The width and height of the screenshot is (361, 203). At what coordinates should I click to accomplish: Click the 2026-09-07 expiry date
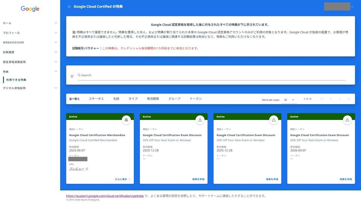(x=298, y=150)
